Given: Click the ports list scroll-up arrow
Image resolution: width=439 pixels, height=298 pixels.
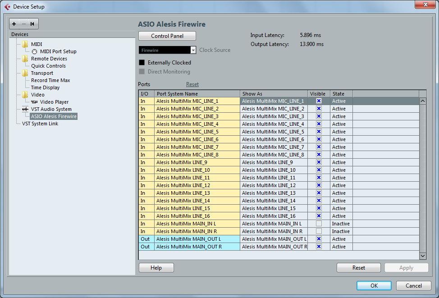Looking at the screenshot, I should click(x=422, y=101).
